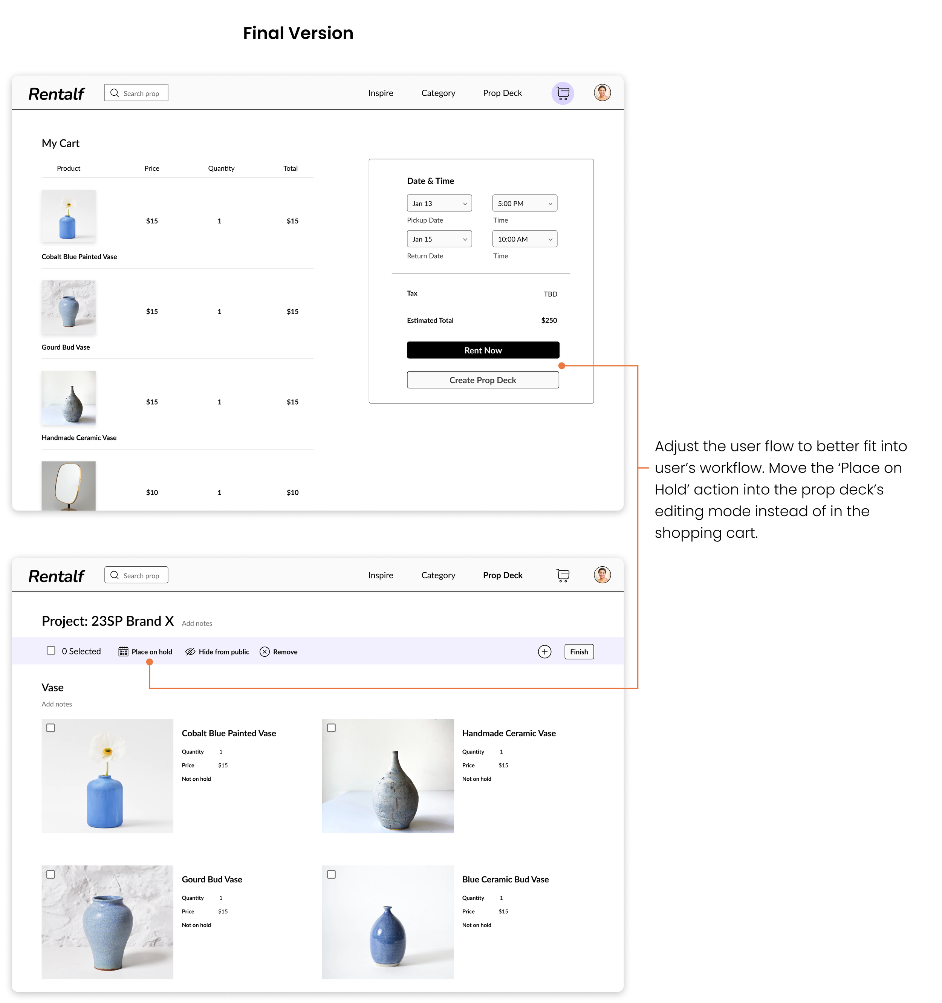The height and width of the screenshot is (1003, 942).
Task: Click the Create Prop Deck button
Action: tap(482, 380)
